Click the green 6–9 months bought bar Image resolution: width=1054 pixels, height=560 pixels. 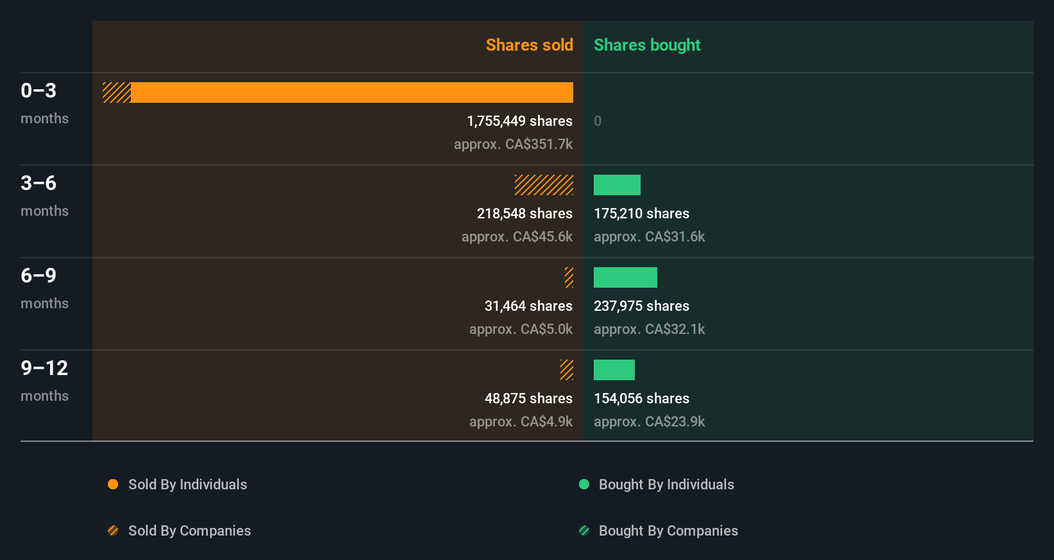click(x=625, y=277)
